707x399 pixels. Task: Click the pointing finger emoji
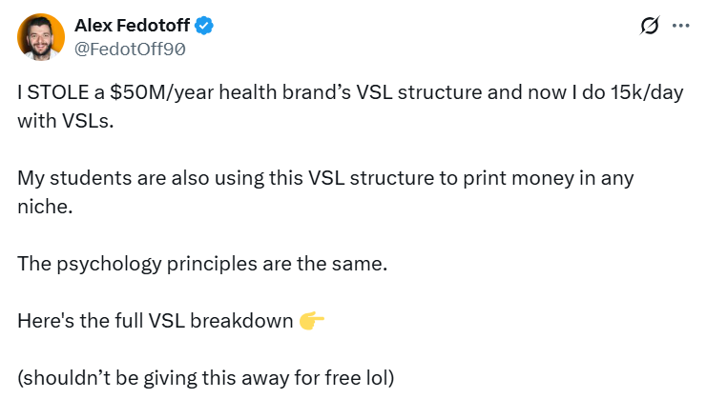(x=312, y=320)
